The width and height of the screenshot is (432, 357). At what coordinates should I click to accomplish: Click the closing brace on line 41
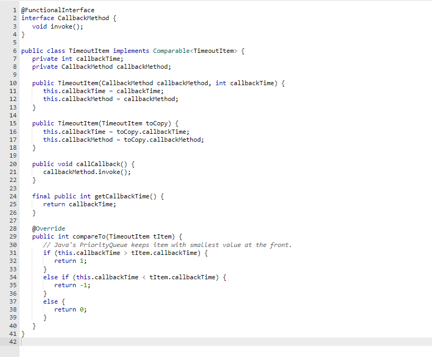pyautogui.click(x=22, y=334)
